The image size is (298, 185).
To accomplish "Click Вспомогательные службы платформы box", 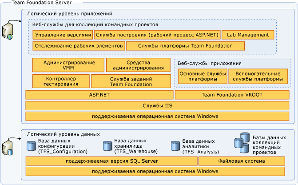I will [258, 76].
